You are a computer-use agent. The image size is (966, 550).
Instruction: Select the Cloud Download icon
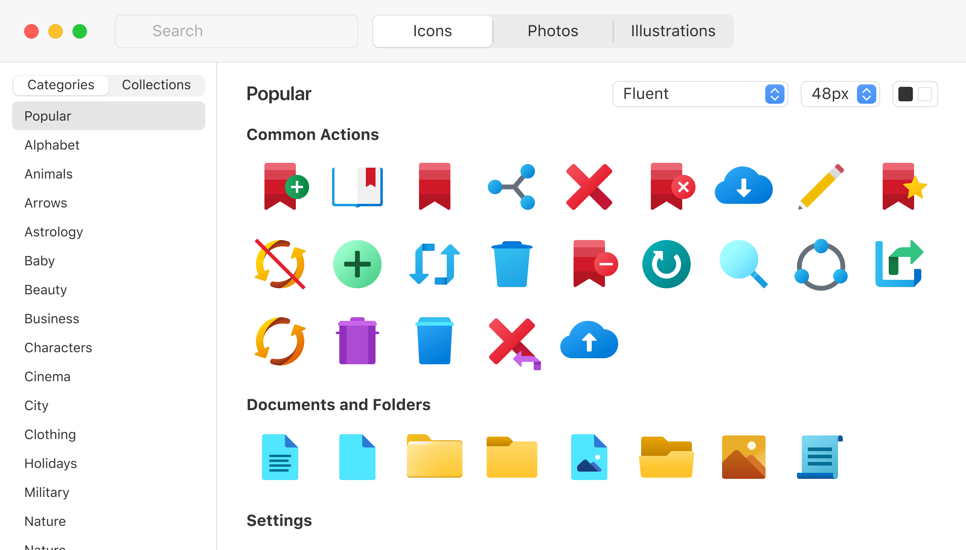click(x=743, y=186)
